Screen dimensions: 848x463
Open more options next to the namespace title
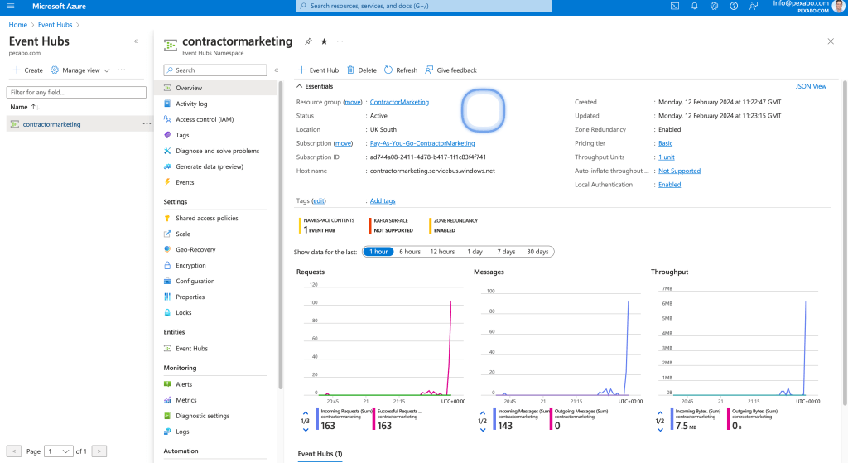coord(340,41)
